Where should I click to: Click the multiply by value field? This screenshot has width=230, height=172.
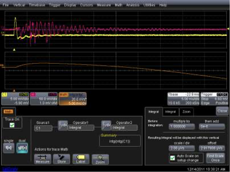pyautogui.click(x=182, y=127)
